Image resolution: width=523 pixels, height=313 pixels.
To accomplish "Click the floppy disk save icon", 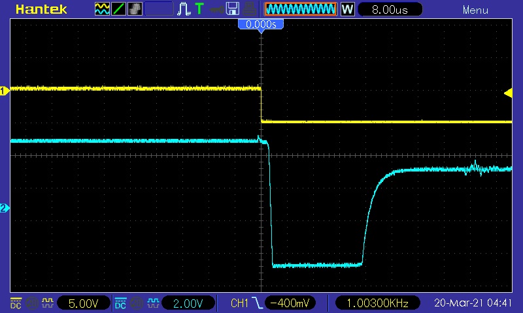I will point(232,9).
